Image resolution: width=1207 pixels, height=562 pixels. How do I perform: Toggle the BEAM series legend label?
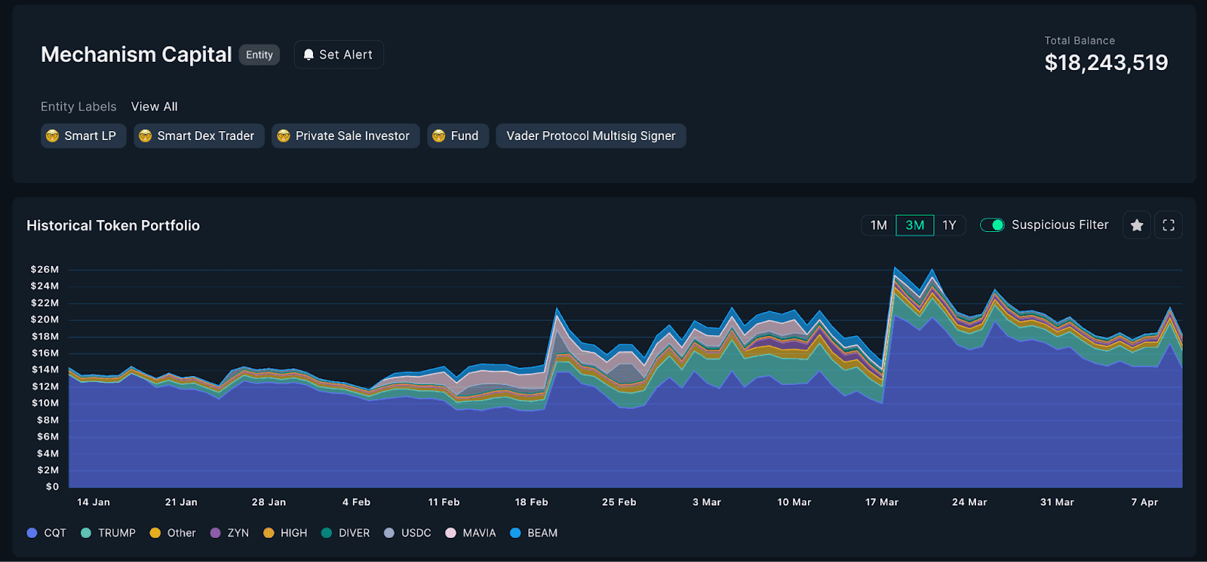(542, 533)
